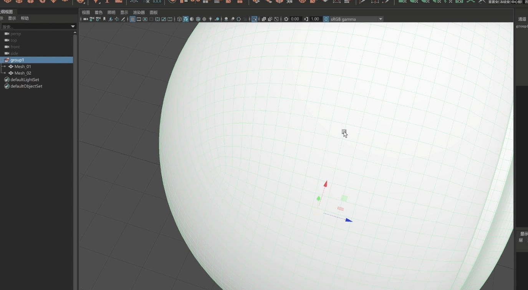
Task: Open Camera Attributes from panel toolbar
Action: (98, 19)
